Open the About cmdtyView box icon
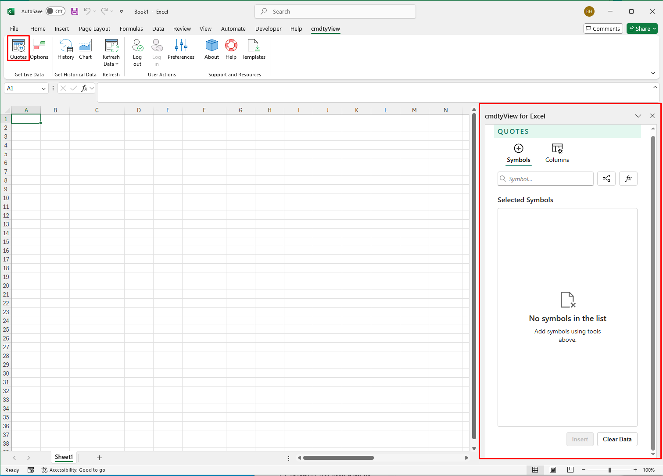 pyautogui.click(x=211, y=45)
